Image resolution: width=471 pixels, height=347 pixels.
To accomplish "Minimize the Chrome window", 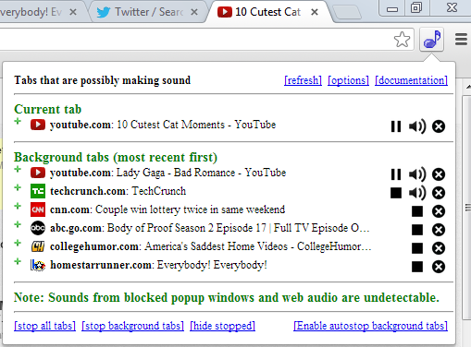I will [x=392, y=8].
